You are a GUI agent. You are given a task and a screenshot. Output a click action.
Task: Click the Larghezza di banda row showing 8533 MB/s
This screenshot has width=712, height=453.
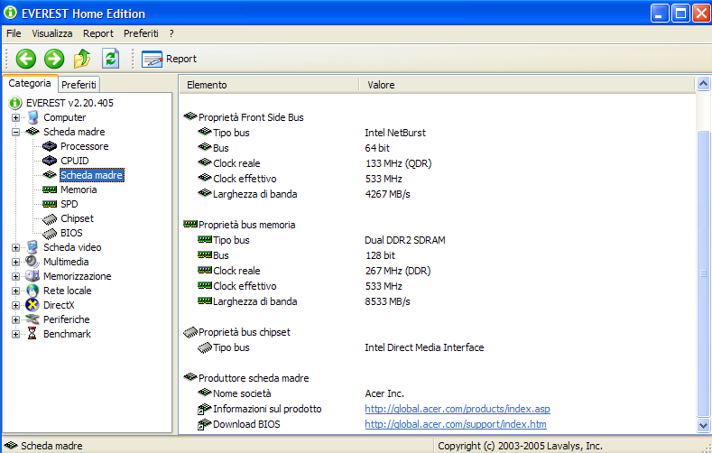click(438, 301)
